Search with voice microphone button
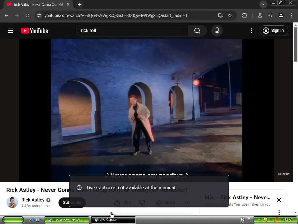This screenshot has height=224, width=298. tap(217, 30)
